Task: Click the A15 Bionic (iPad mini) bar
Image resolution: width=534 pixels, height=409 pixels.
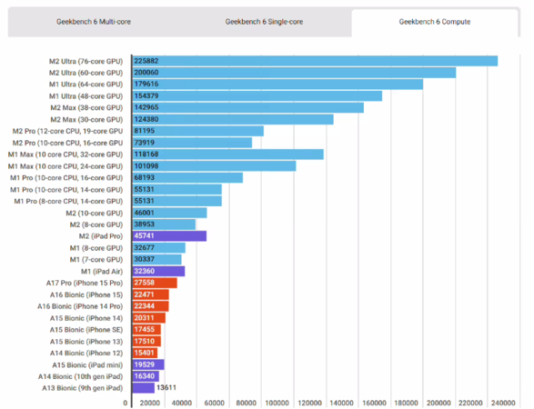Action: coord(148,364)
